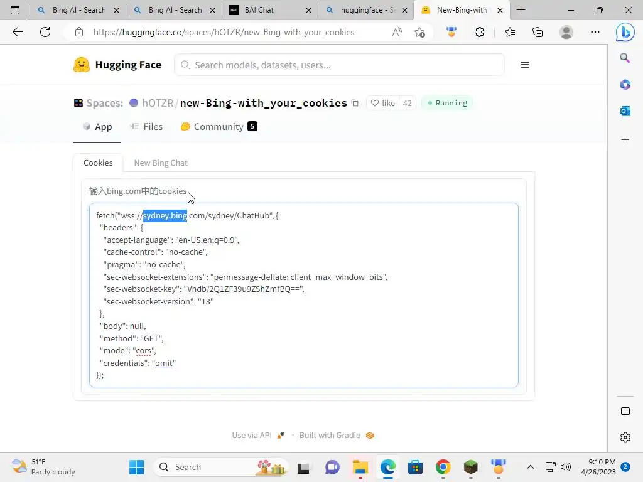Open Microsoft Store from taskbar
Viewport: 643px width, 482px height.
tap(415, 467)
